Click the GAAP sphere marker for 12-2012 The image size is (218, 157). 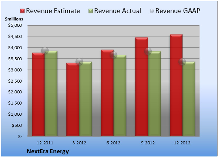[x=182, y=62]
